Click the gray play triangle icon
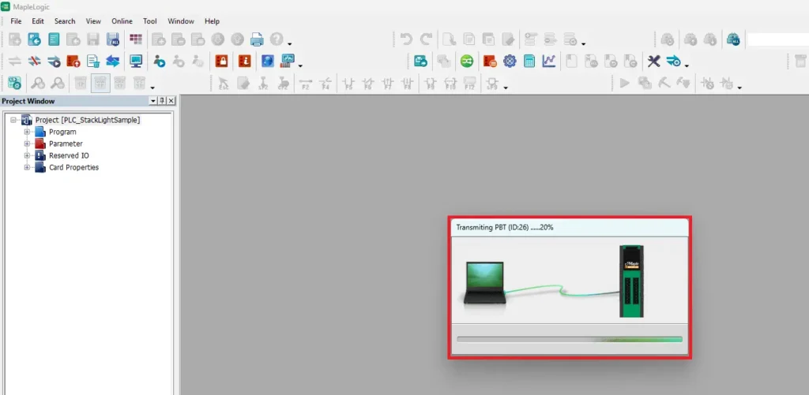This screenshot has width=809, height=395. point(625,83)
